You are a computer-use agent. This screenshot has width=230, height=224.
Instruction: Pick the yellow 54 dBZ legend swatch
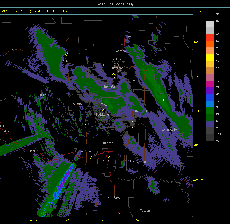(x=210, y=57)
